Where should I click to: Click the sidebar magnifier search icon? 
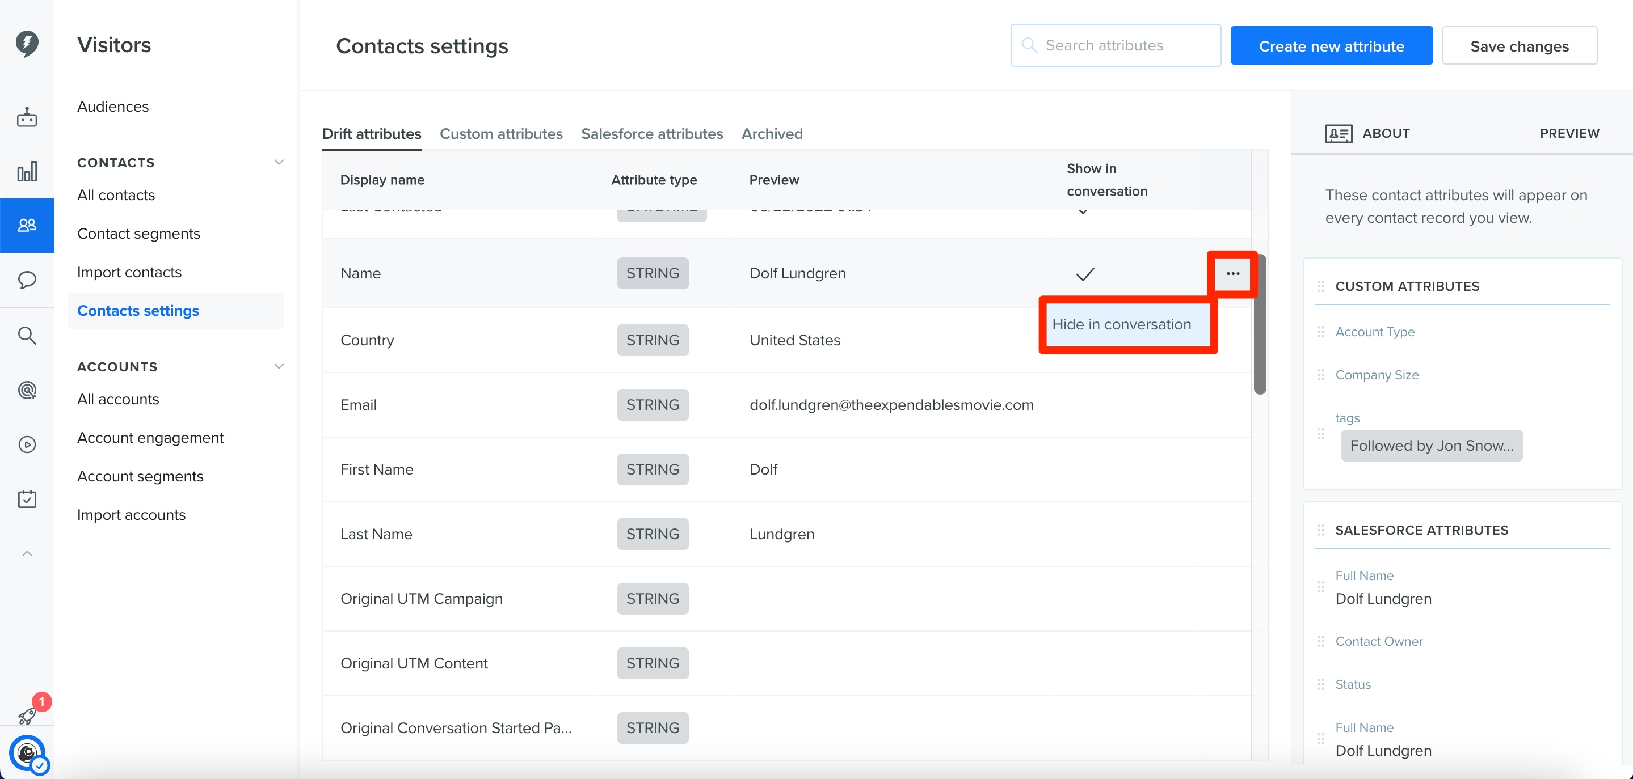(x=27, y=335)
